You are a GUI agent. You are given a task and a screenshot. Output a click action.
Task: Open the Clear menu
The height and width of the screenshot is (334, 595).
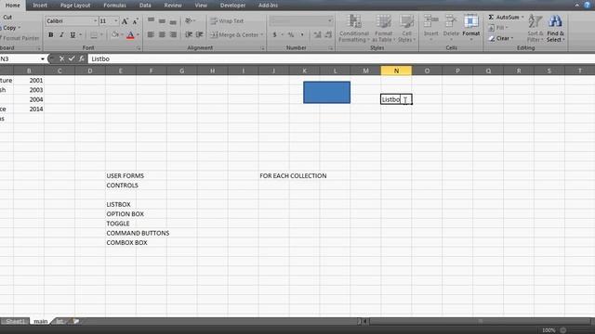tap(501, 38)
